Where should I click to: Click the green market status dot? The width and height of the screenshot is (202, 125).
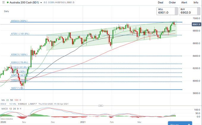point(8,2)
